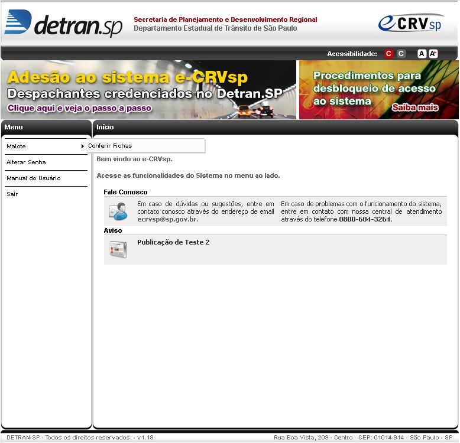460x443 pixels.
Task: Click the Menu panel heading
Action: tap(14, 127)
